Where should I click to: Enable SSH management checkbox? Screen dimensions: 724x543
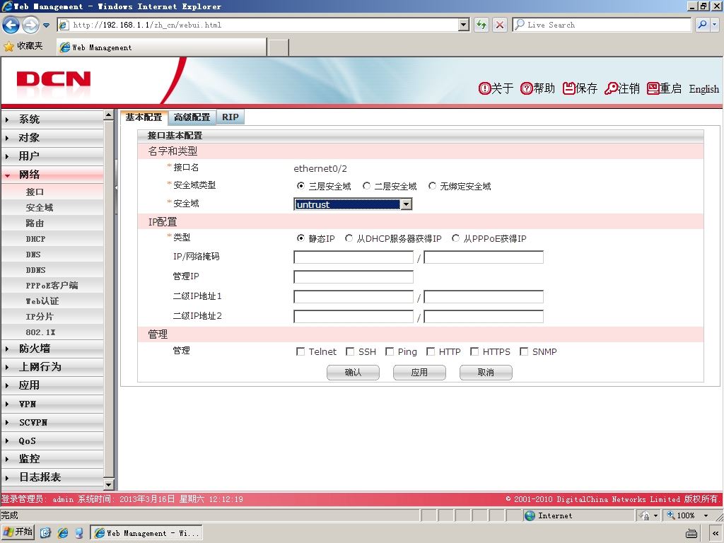click(350, 352)
